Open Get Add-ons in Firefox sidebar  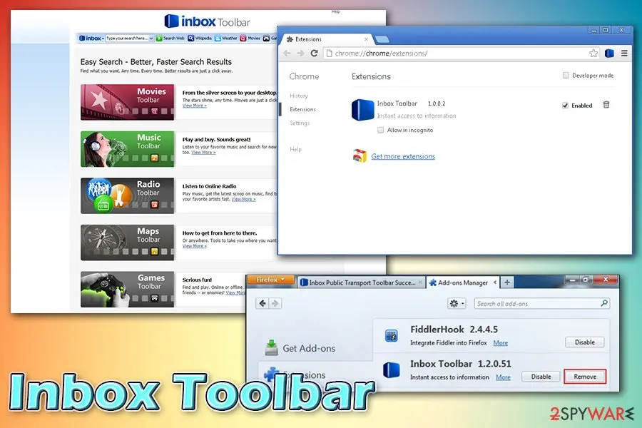tap(300, 348)
